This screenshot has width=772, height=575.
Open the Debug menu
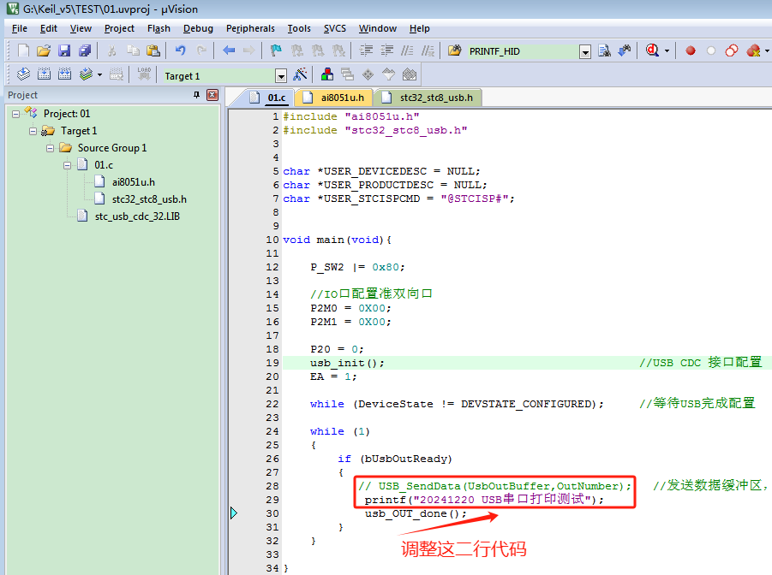click(198, 28)
